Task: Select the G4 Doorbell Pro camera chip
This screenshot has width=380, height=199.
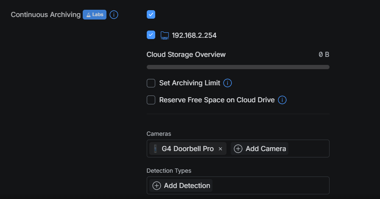Action: tap(188, 149)
